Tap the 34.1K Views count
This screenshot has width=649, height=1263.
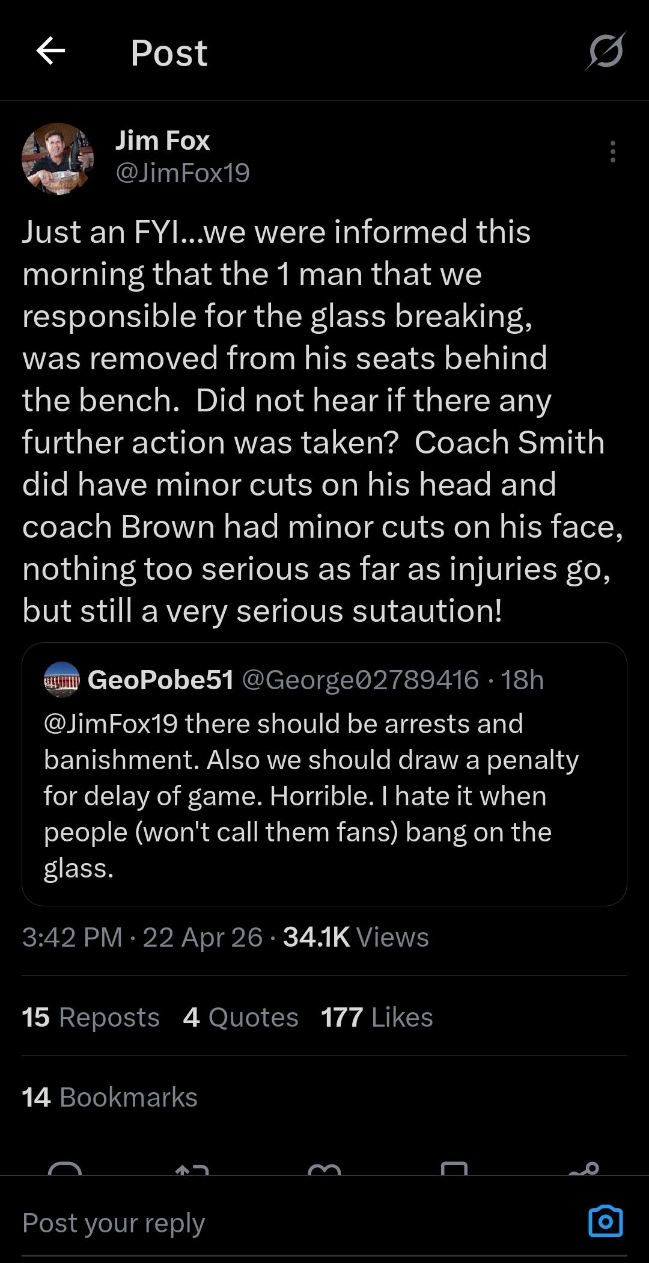[356, 937]
